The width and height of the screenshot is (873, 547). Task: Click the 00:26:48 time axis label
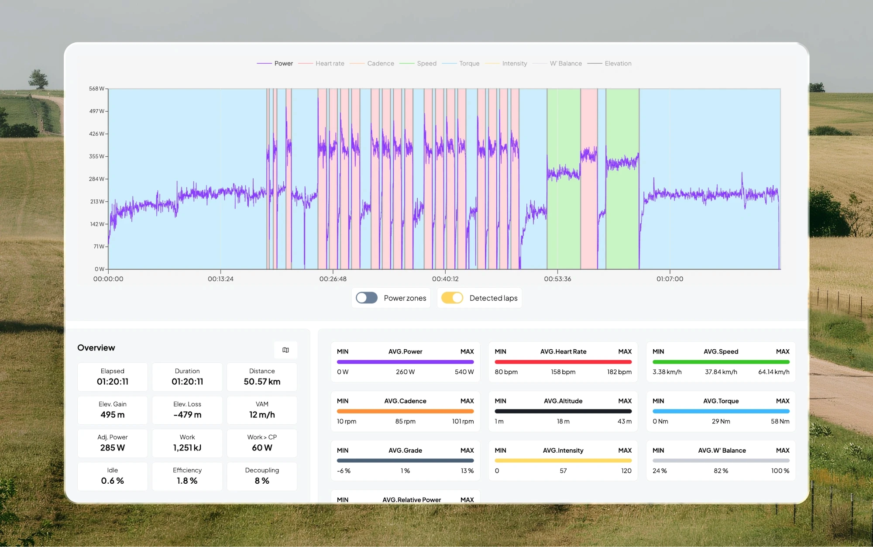point(333,279)
